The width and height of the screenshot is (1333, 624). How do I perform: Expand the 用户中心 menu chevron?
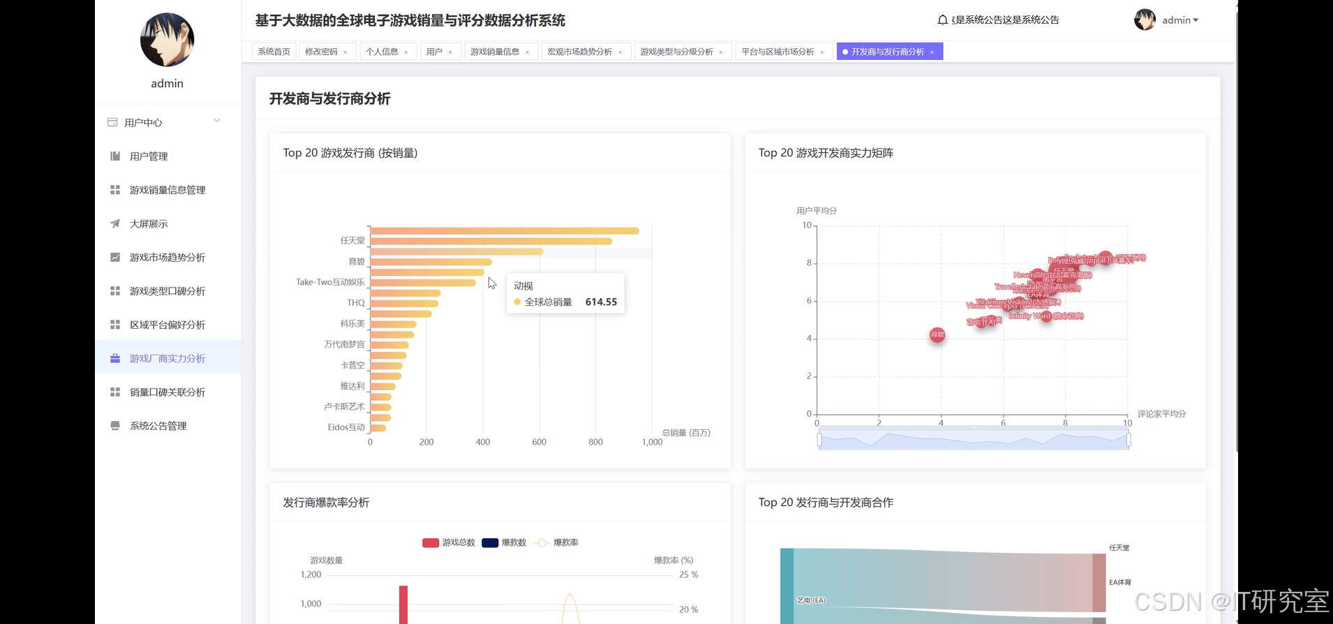(217, 121)
